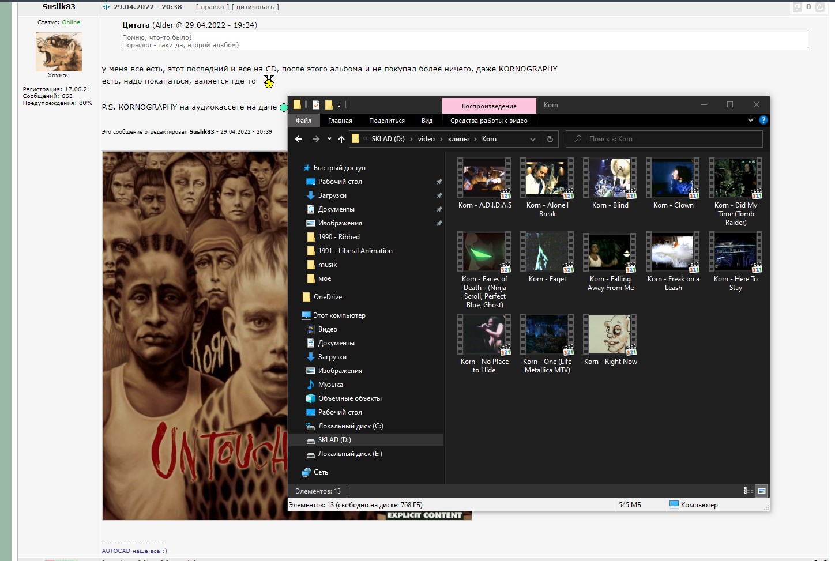
Task: Open the quick access toolbar dropdown
Action: tap(340, 105)
